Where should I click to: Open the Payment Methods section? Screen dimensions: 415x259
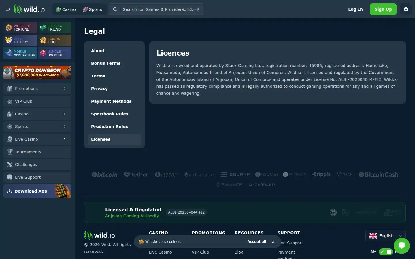(114, 101)
